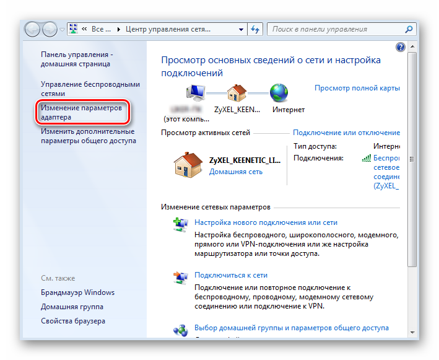
Task: Click the "Просмотр активных сетей" heading
Action: coord(206,133)
